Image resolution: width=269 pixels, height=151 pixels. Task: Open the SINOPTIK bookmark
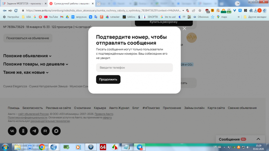click(151, 17)
